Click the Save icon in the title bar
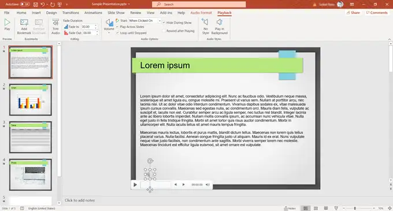393x211 pixels. click(x=36, y=4)
